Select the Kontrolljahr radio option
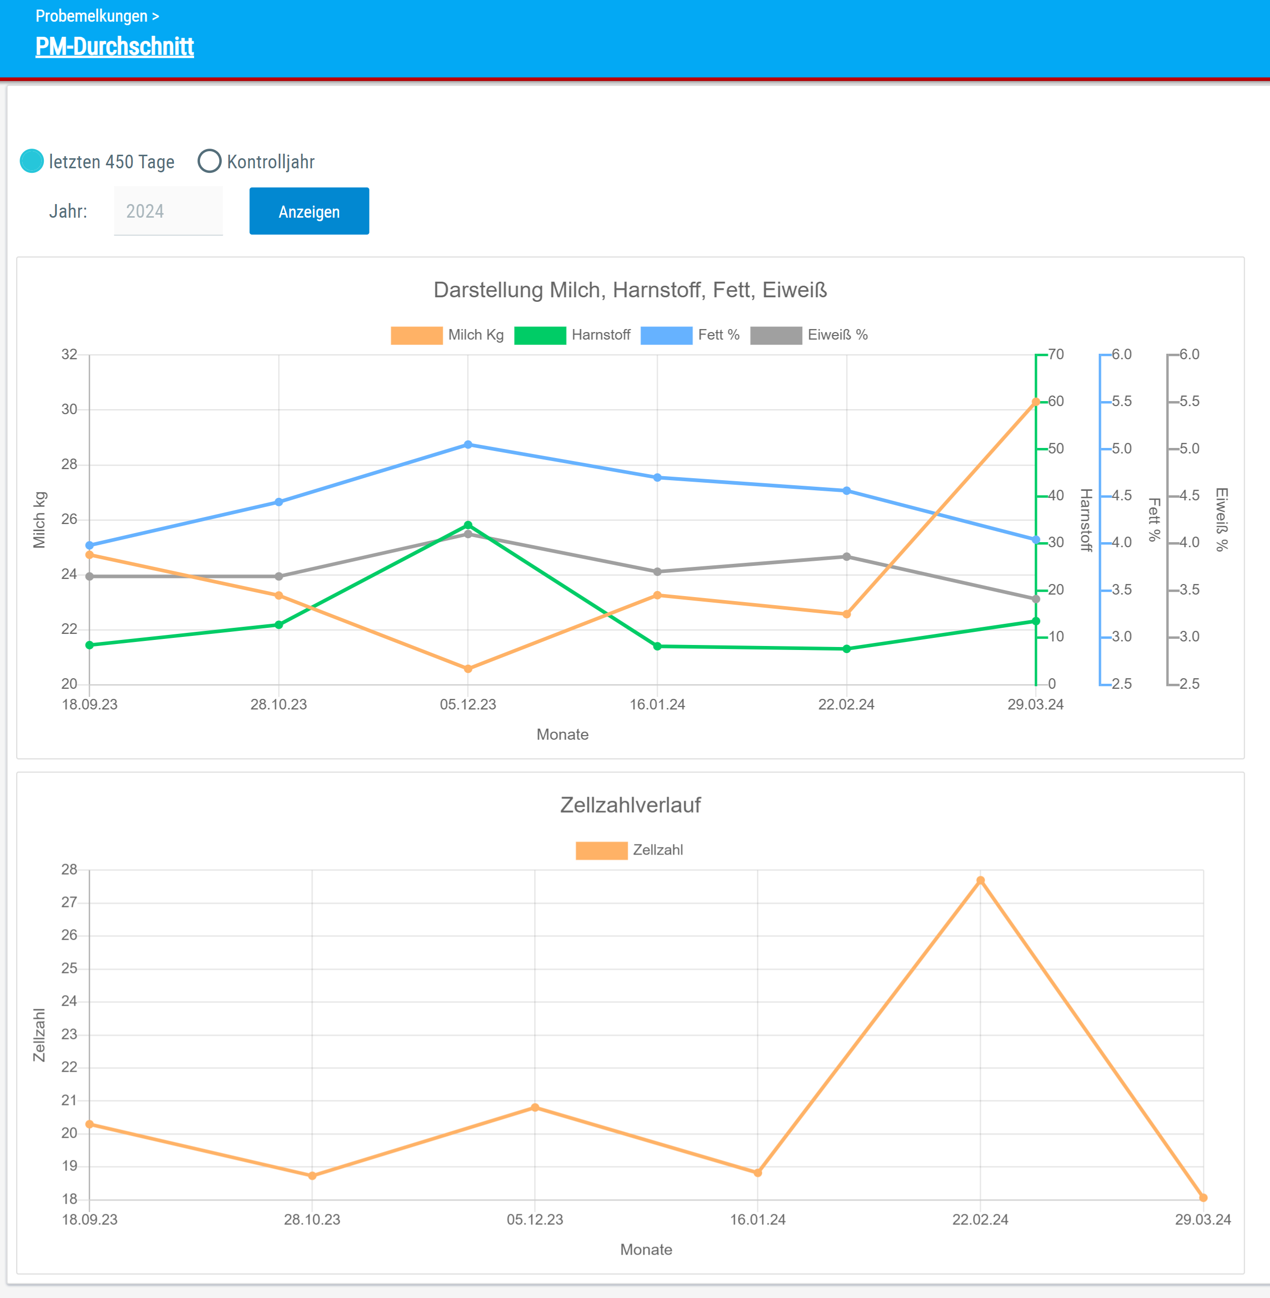1270x1298 pixels. tap(210, 161)
